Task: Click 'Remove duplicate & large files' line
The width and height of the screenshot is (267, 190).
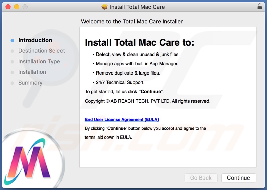Action: 128,73
